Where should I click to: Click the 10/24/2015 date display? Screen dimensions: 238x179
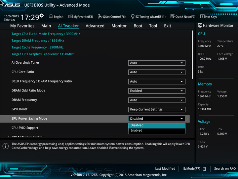coord(12,16)
